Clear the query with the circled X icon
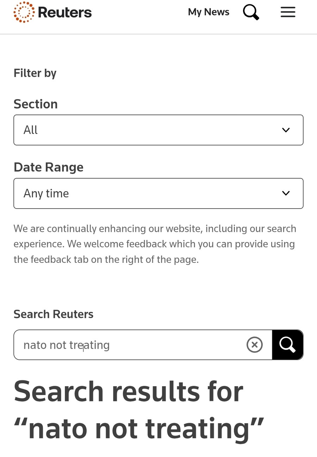The image size is (317, 457). pyautogui.click(x=255, y=345)
